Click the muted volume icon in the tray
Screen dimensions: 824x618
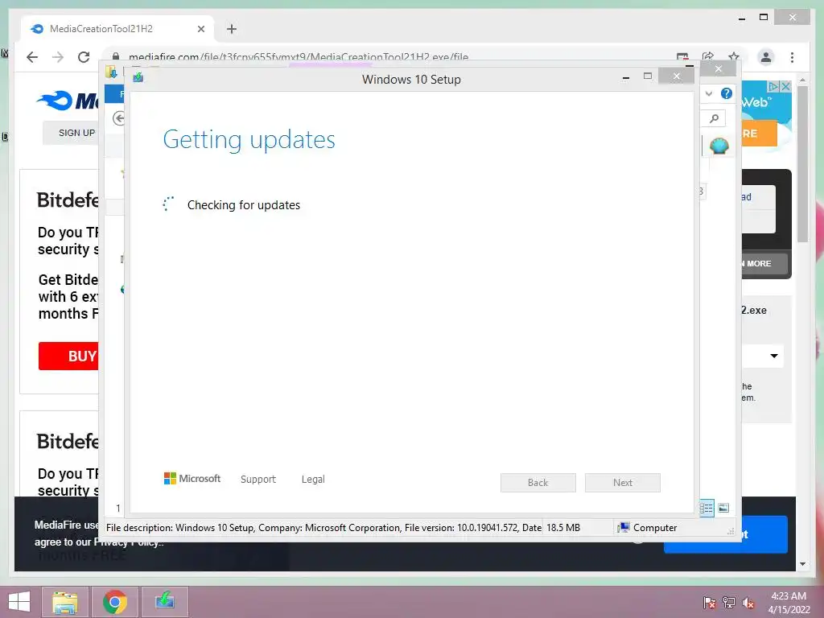[748, 602]
